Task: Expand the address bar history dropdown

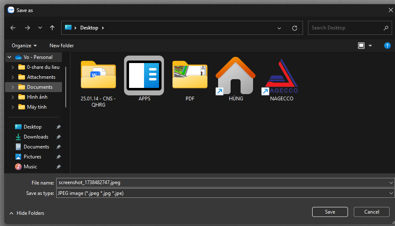Action: click(x=279, y=28)
